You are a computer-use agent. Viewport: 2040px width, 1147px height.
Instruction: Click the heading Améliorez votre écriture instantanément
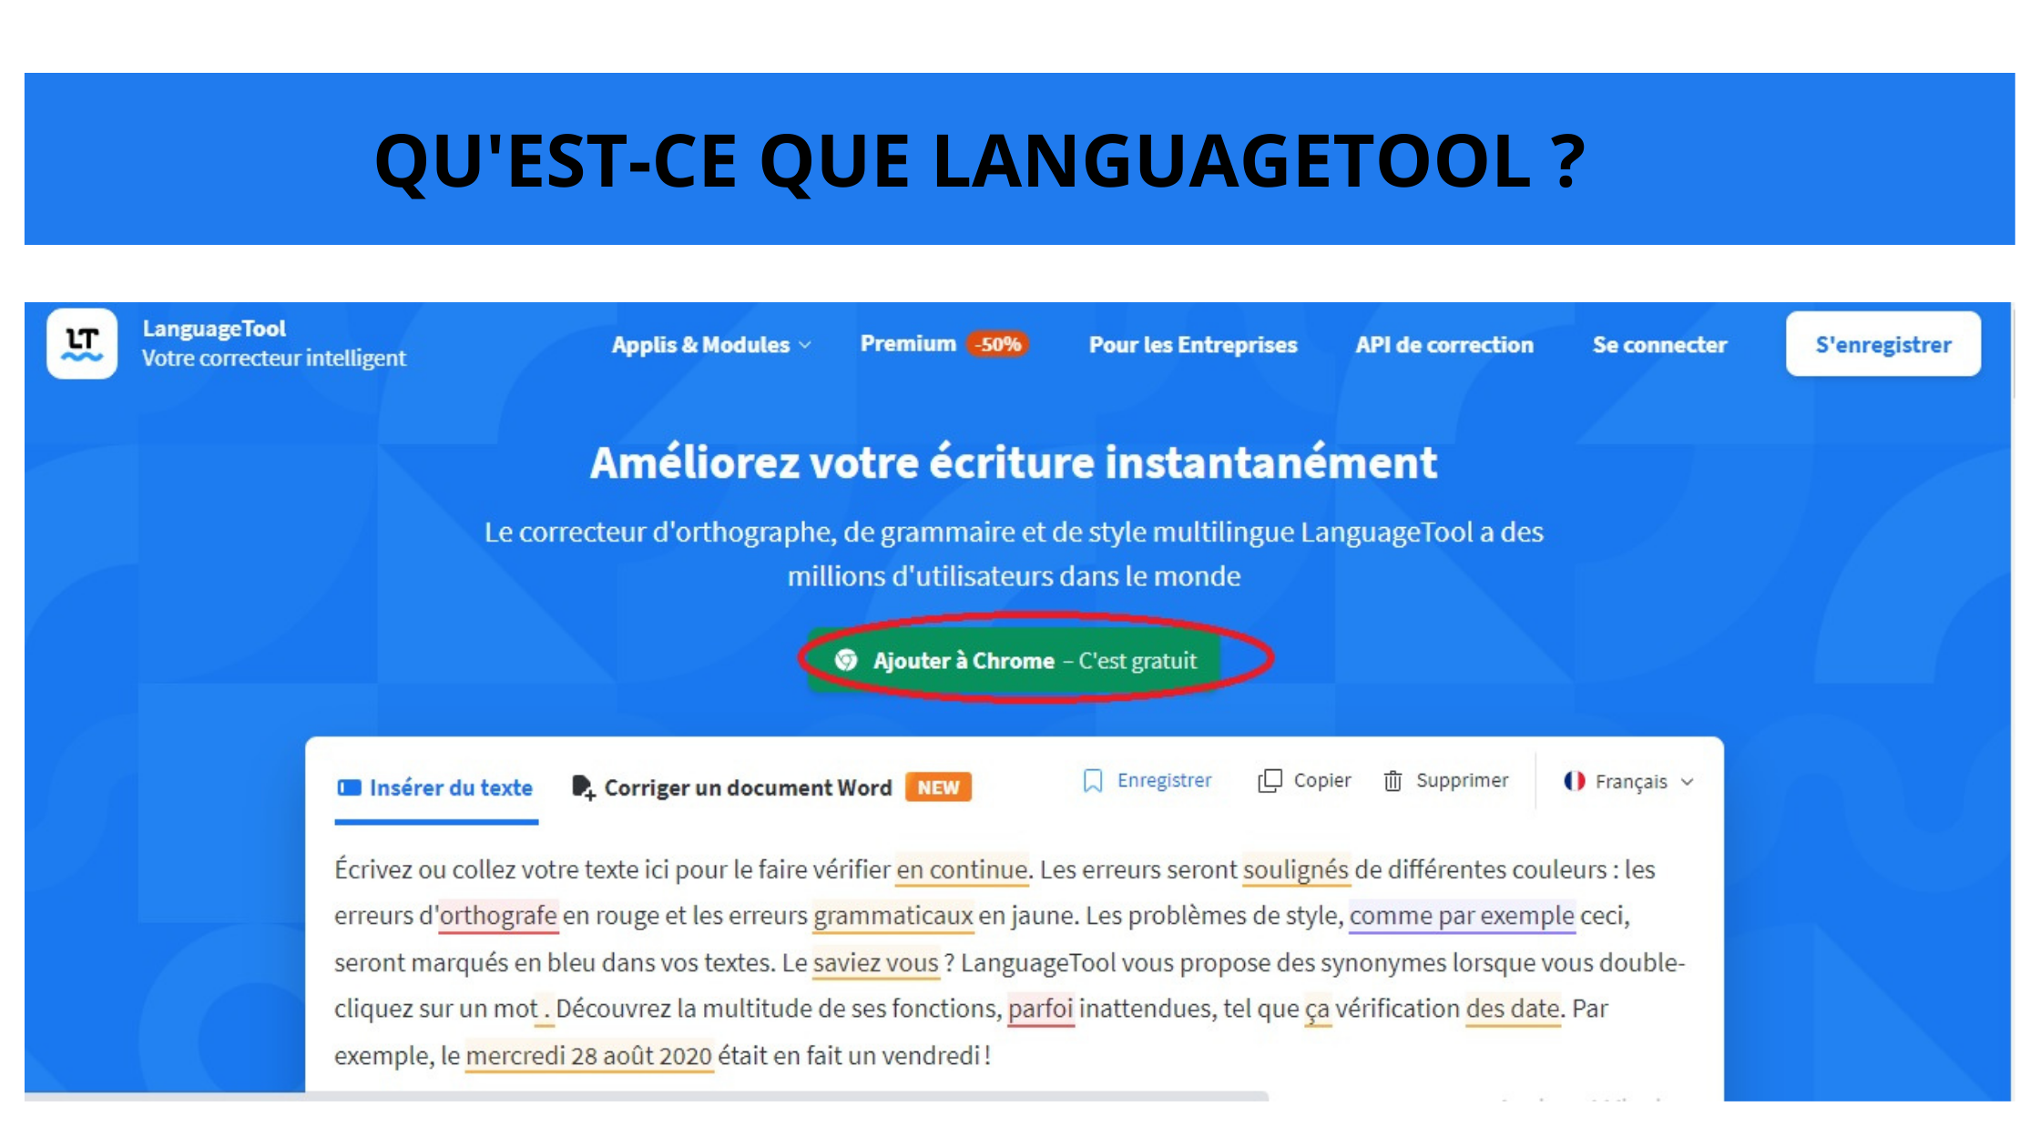coord(1014,462)
